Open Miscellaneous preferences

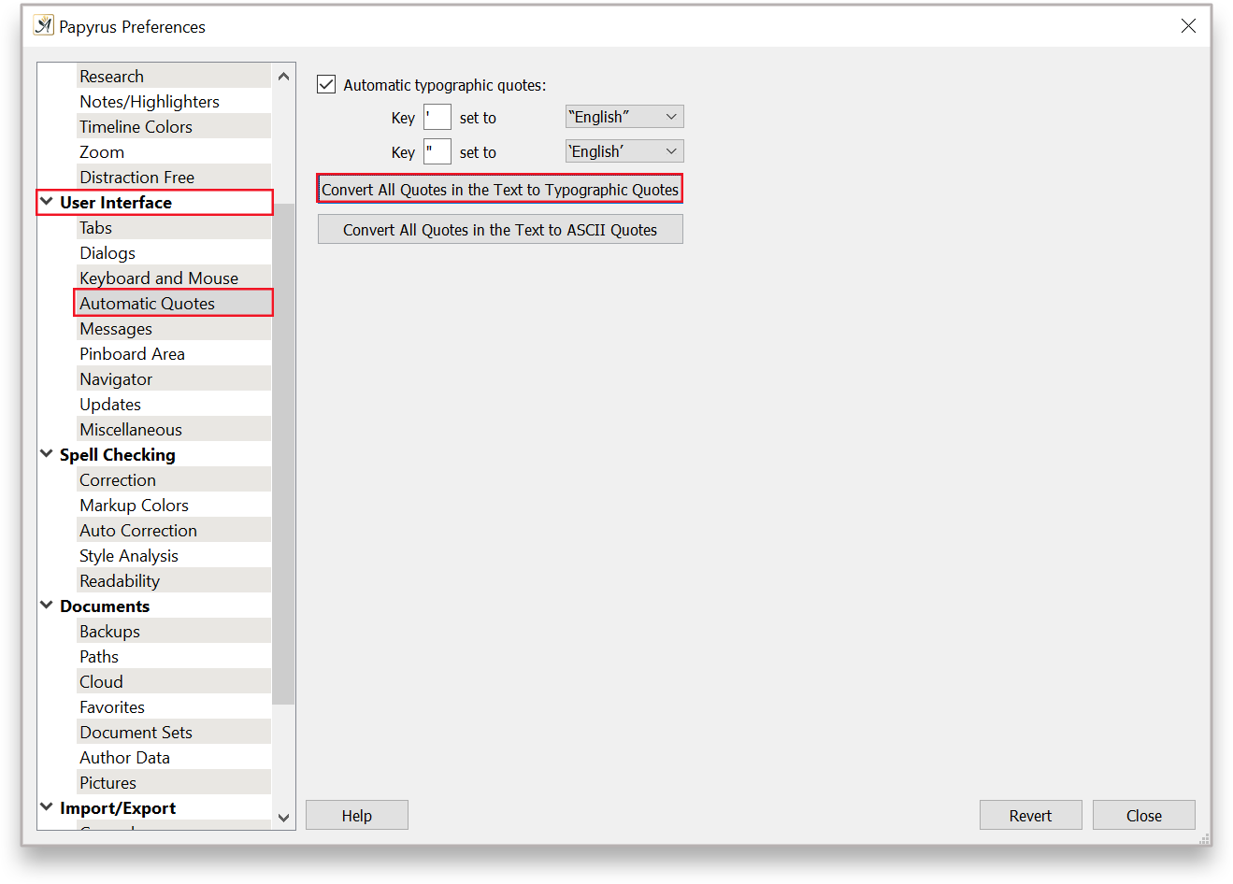pos(174,429)
